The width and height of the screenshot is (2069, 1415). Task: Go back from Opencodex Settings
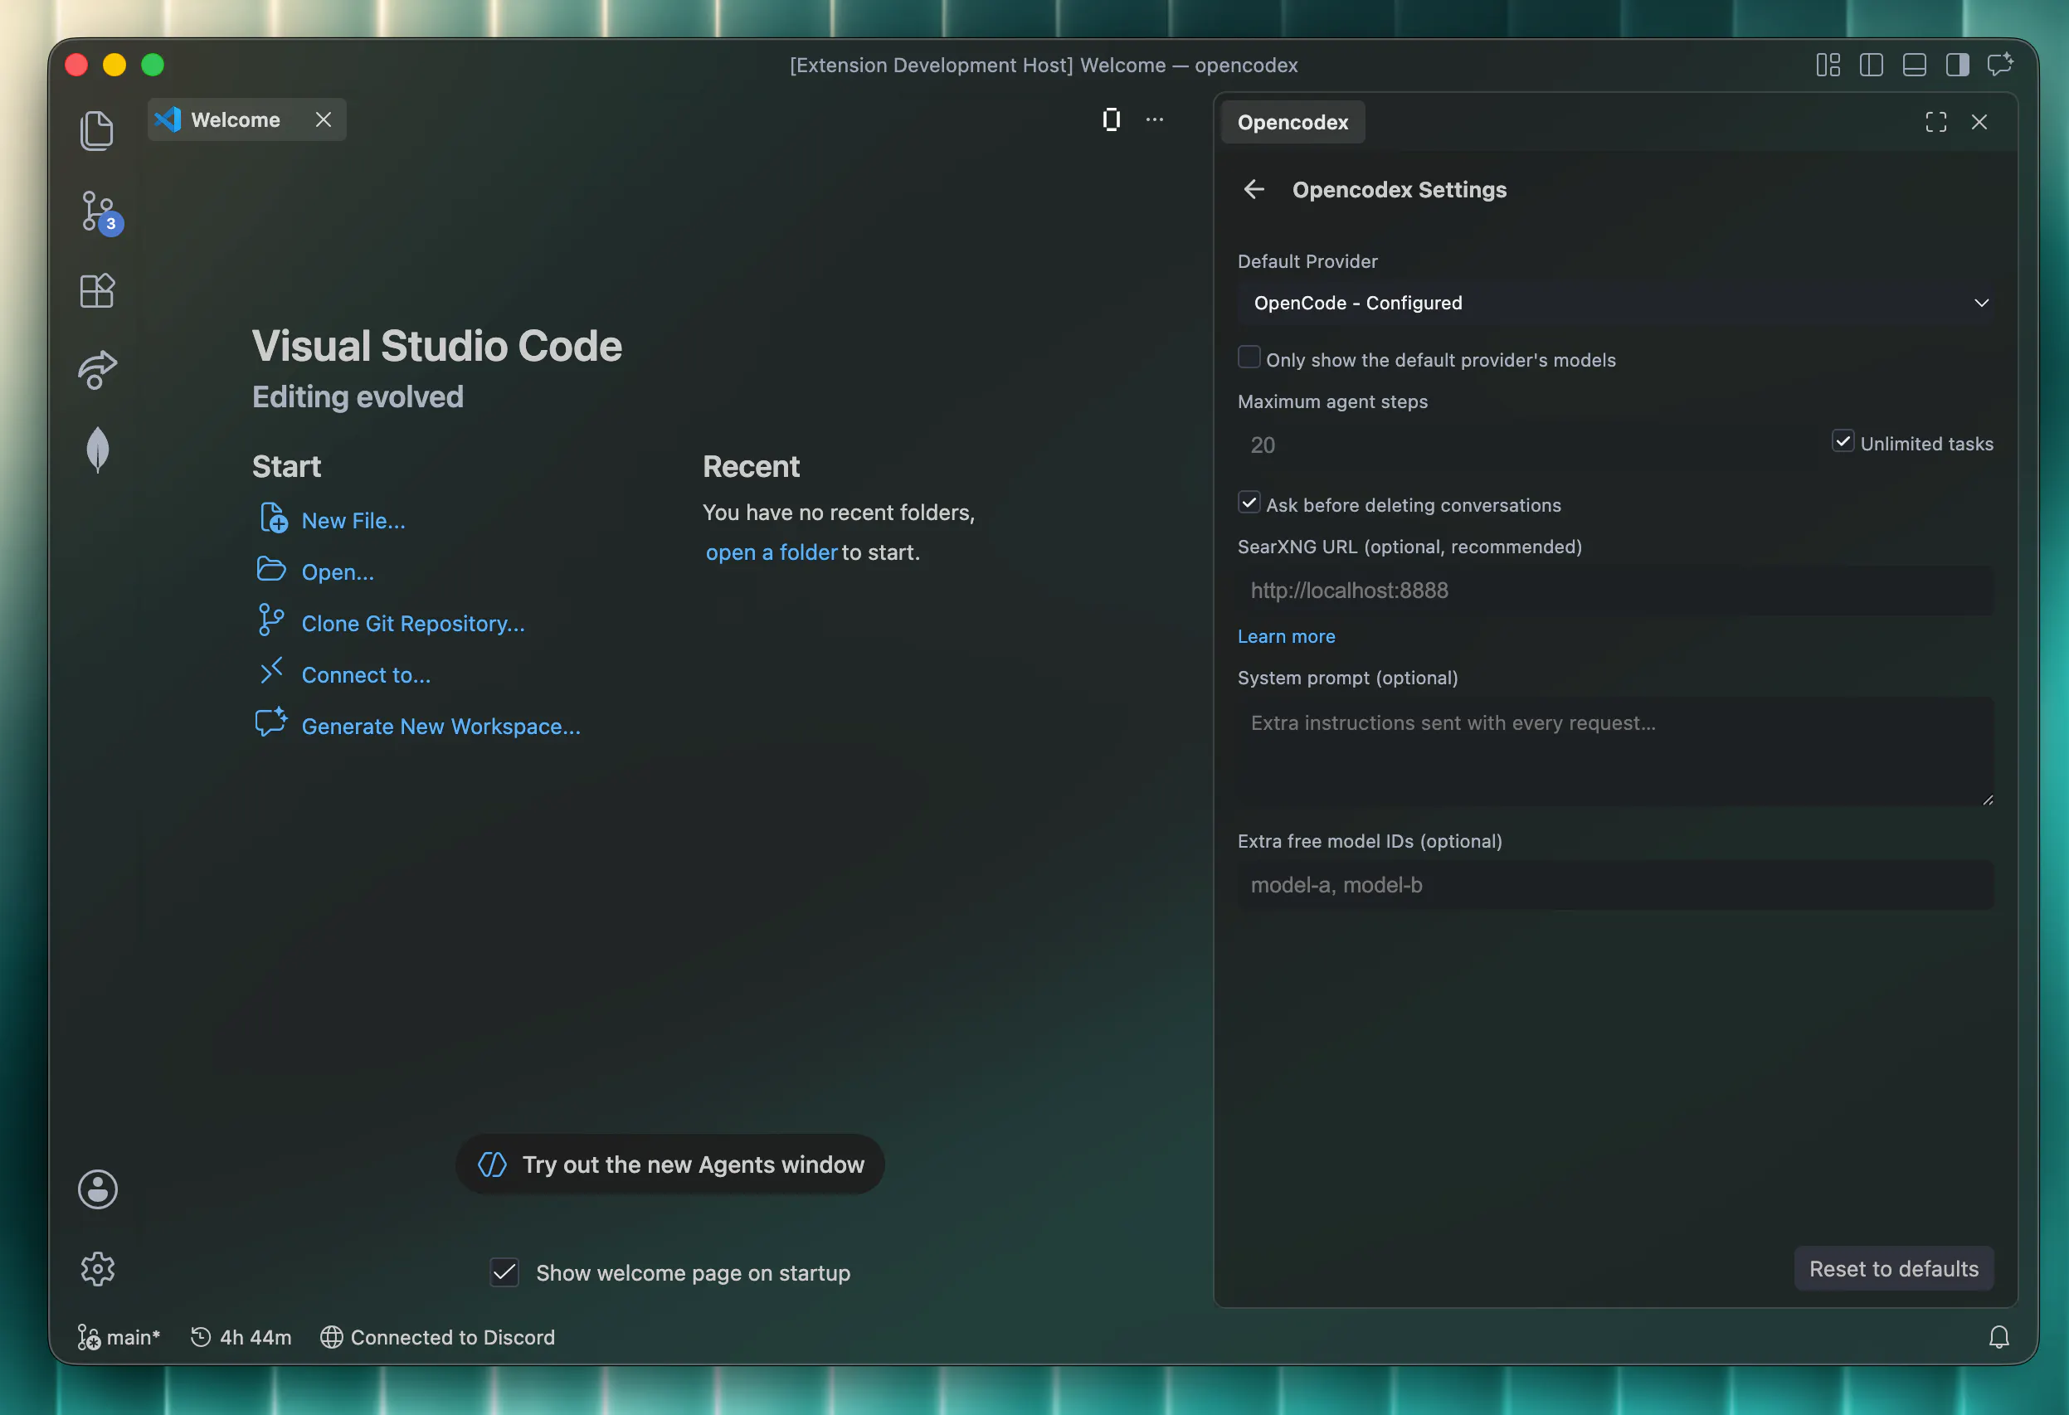(x=1254, y=190)
